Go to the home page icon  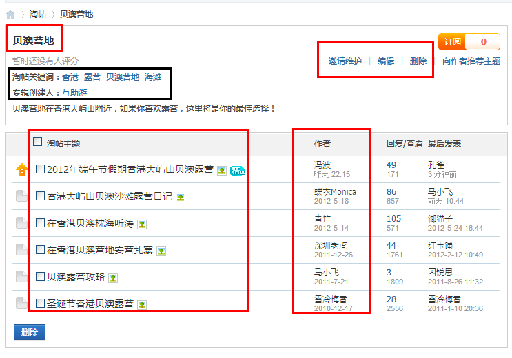click(x=10, y=14)
